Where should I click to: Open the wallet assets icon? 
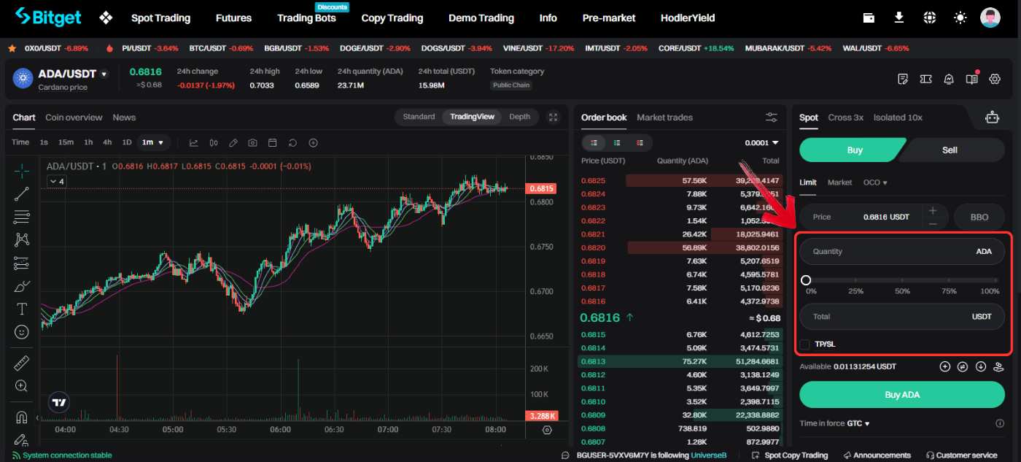point(869,18)
